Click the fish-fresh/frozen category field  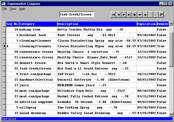pos(77,14)
